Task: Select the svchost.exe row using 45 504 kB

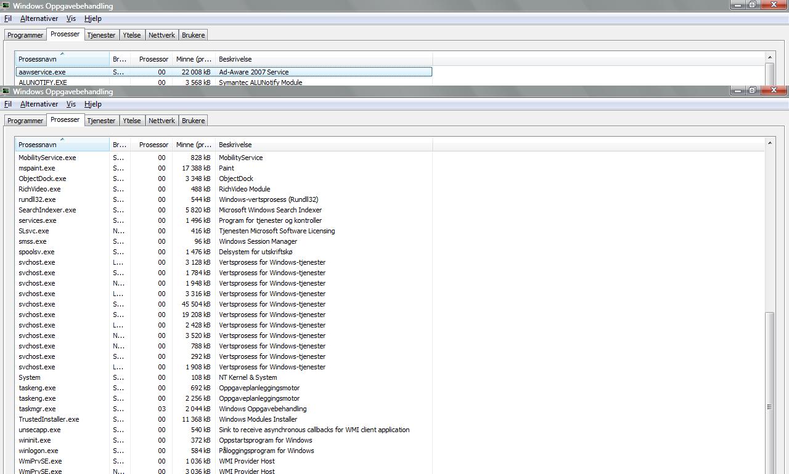Action: (x=224, y=304)
